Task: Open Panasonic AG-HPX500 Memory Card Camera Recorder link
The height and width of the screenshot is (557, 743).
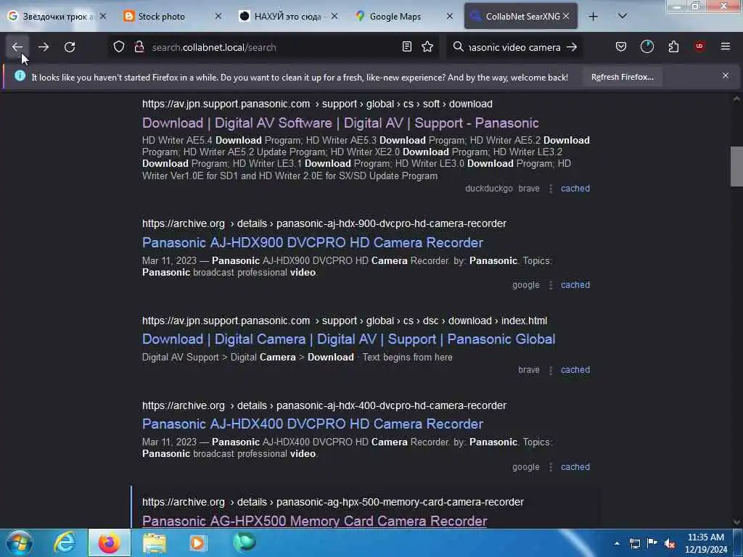Action: (315, 521)
